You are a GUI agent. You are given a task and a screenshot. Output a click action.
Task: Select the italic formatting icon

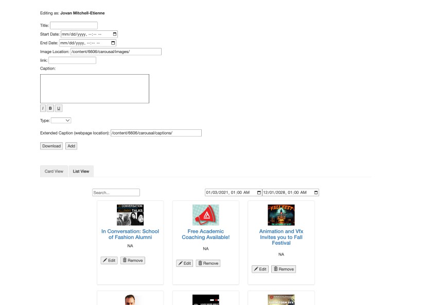tap(43, 108)
